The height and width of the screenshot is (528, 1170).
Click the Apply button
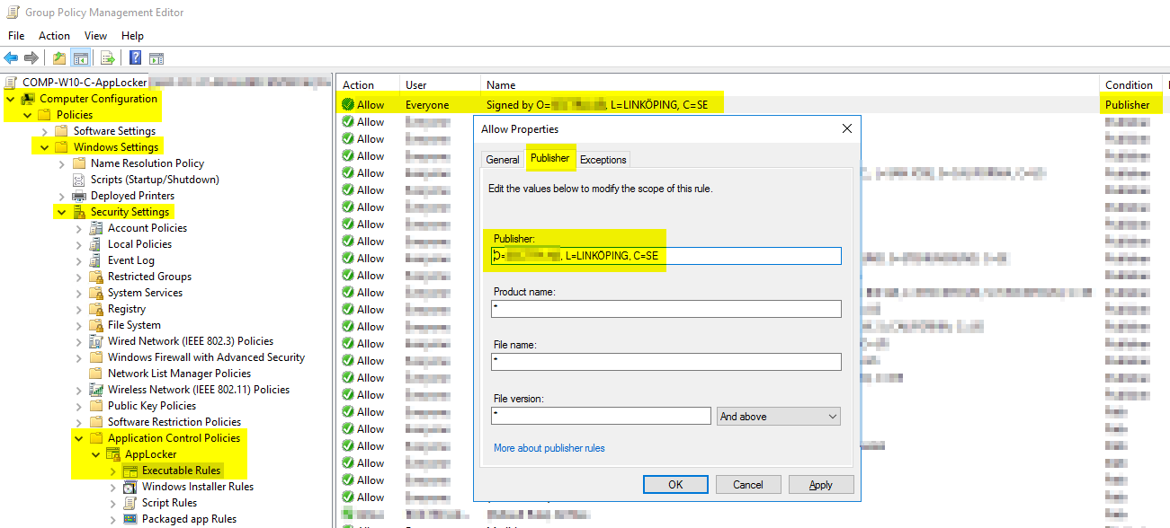point(820,485)
